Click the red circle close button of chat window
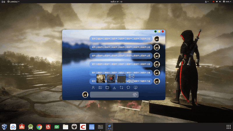 point(163,31)
